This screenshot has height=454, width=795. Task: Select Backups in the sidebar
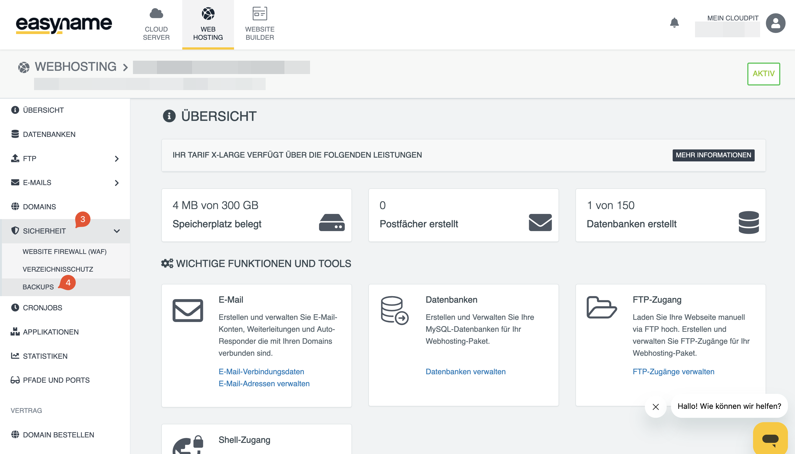pos(38,287)
